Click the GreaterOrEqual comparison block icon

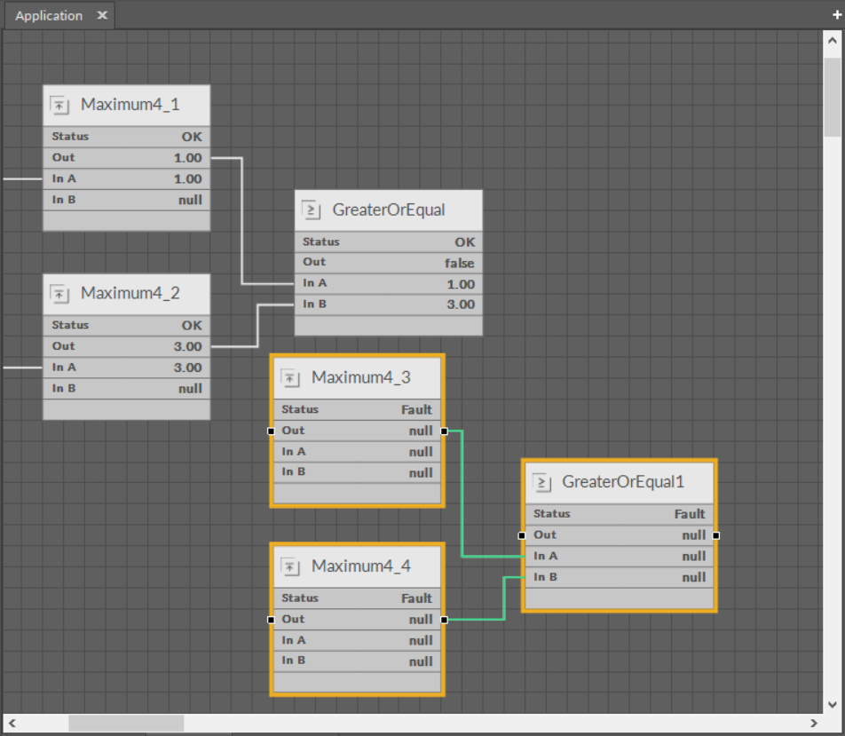pos(312,210)
